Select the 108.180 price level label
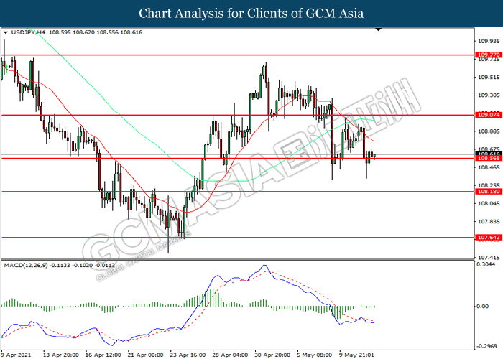The image size is (503, 359). (x=489, y=192)
